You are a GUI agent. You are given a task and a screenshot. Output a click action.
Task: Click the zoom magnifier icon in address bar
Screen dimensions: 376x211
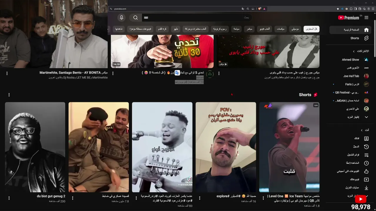pos(248,9)
